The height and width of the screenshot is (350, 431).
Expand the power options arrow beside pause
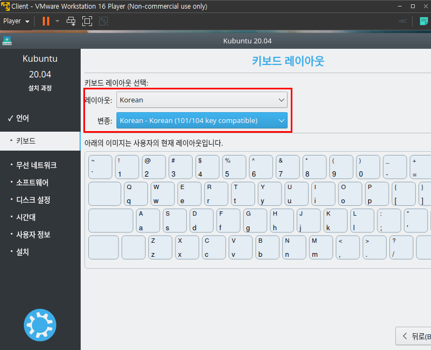point(57,21)
